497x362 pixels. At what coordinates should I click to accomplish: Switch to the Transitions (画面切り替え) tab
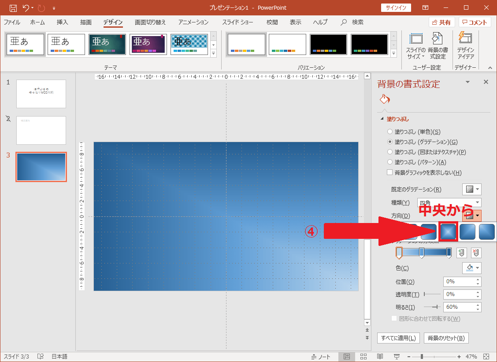point(150,22)
